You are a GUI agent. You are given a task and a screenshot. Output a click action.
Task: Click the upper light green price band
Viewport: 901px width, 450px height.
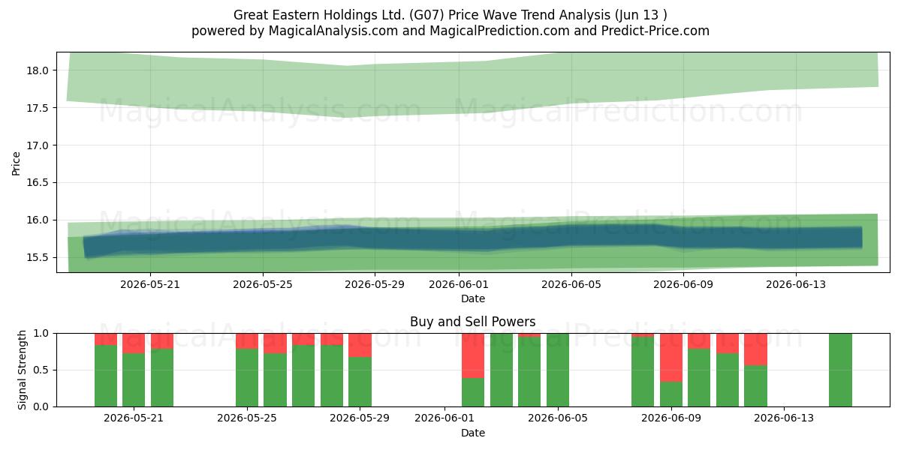pos(473,84)
